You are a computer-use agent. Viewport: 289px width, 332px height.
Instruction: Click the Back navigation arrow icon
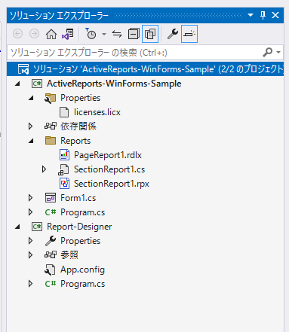(x=17, y=34)
